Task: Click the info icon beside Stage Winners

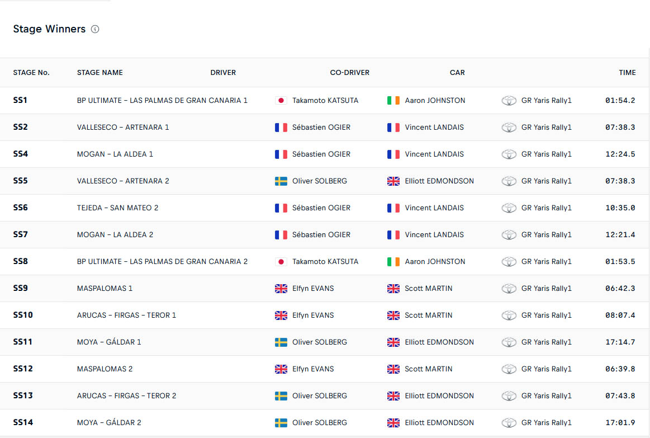Action: 95,29
